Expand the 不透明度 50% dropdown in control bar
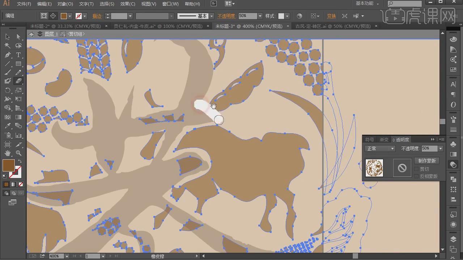The image size is (463, 260). coord(260,16)
